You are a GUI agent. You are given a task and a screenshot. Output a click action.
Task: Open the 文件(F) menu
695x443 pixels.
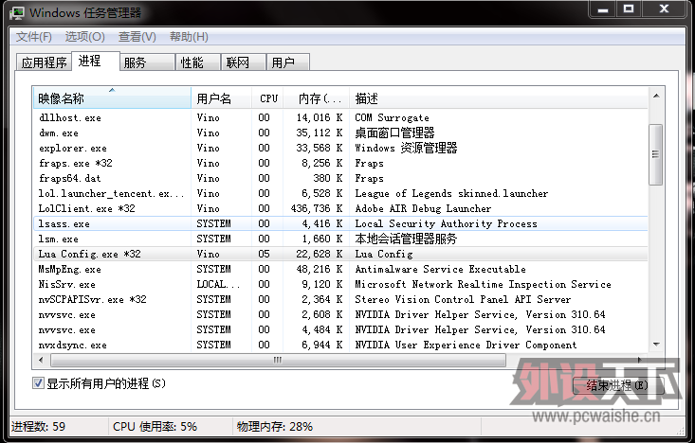pyautogui.click(x=34, y=37)
